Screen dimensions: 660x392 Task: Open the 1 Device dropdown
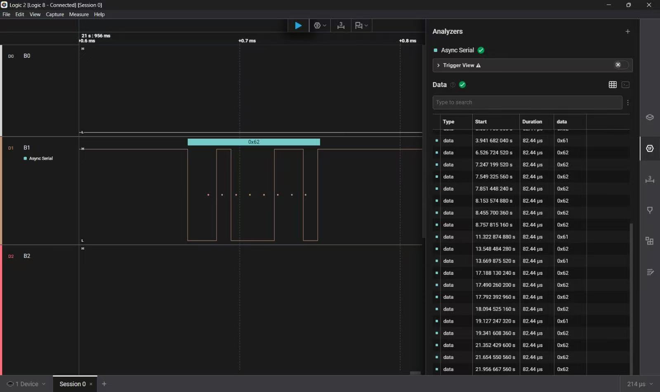coord(26,384)
